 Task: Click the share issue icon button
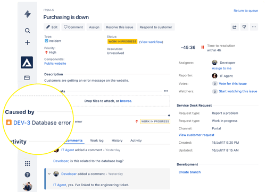tap(235, 27)
